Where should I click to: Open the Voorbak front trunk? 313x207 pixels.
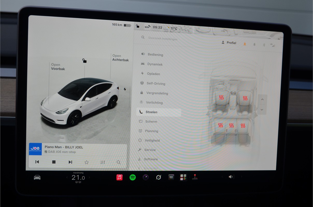tap(58, 67)
